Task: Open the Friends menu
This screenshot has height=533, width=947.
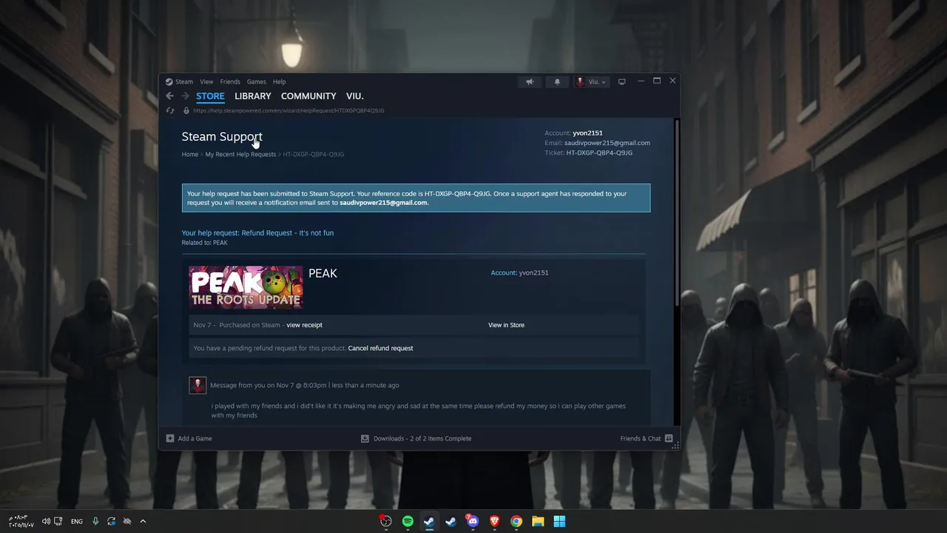Action: coord(230,81)
